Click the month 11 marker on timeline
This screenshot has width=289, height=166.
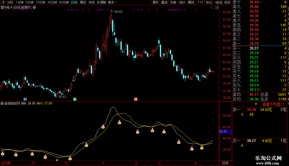tap(34, 163)
